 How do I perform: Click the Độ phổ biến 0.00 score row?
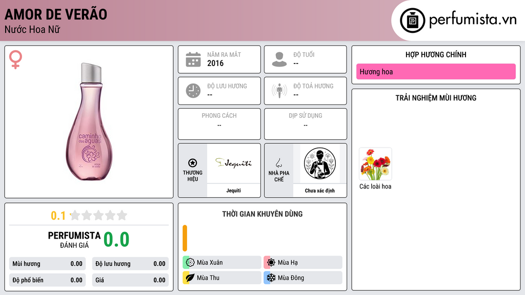pyautogui.click(x=47, y=280)
